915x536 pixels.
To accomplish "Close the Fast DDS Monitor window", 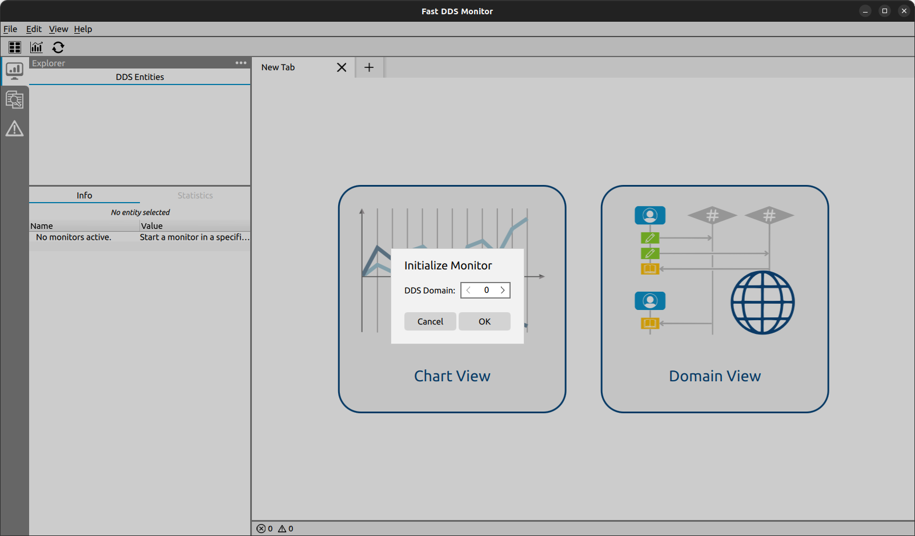I will click(904, 11).
